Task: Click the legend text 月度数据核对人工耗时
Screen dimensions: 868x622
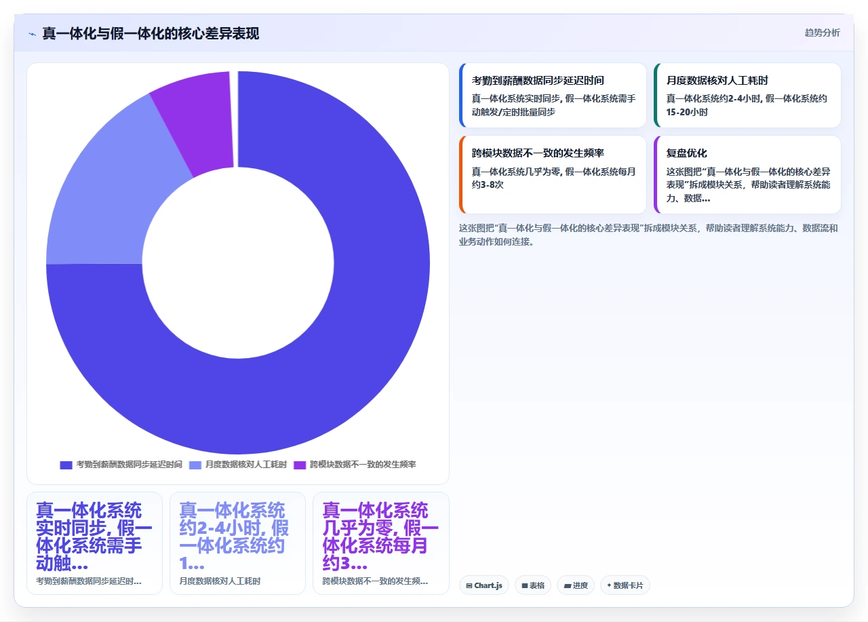Action: tap(246, 465)
